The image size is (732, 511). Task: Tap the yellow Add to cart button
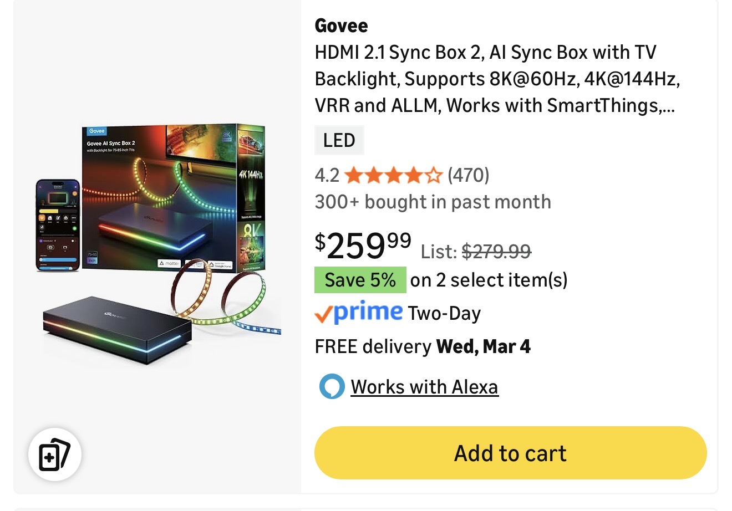click(x=510, y=453)
